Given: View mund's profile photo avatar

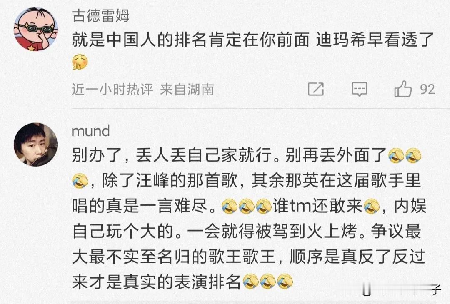Looking at the screenshot, I should (x=35, y=145).
